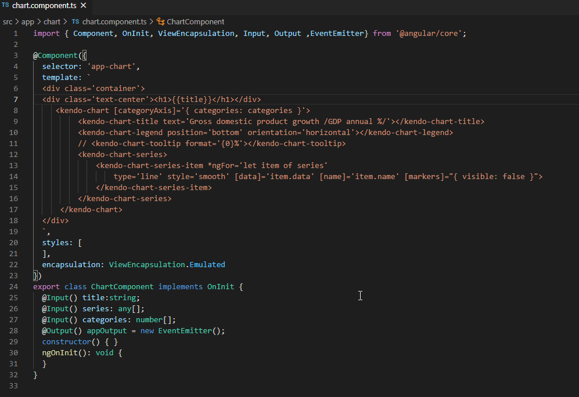The width and height of the screenshot is (579, 397).
Task: Open the app breadcrumb segment
Action: coord(28,21)
